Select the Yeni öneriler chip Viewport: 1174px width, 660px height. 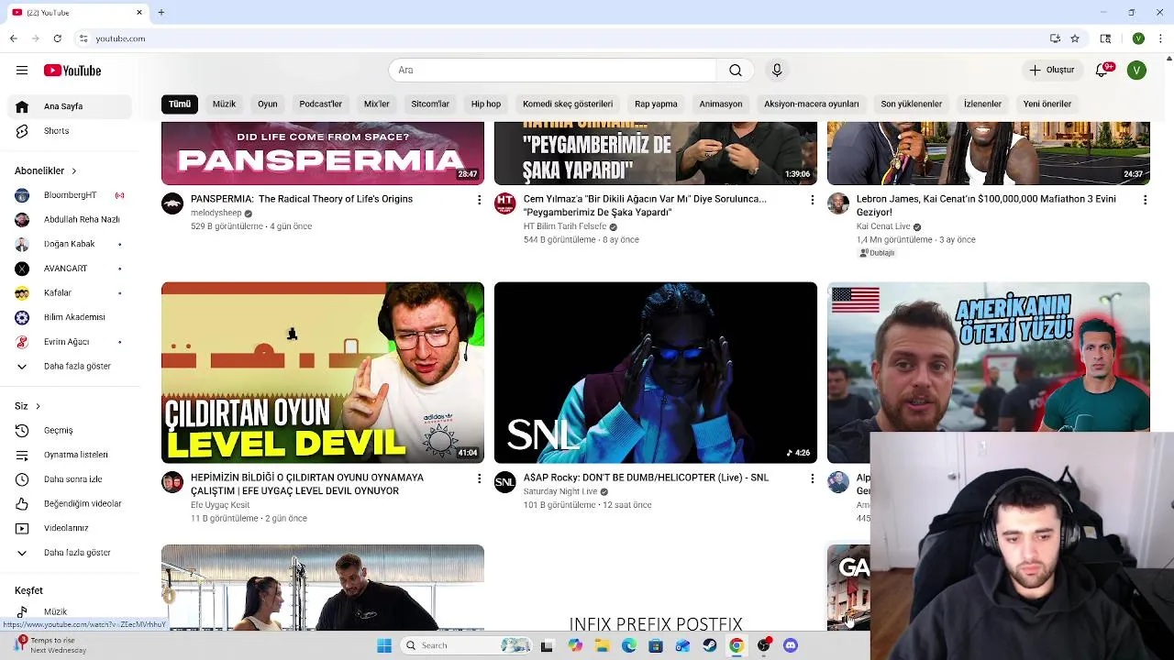(1047, 104)
